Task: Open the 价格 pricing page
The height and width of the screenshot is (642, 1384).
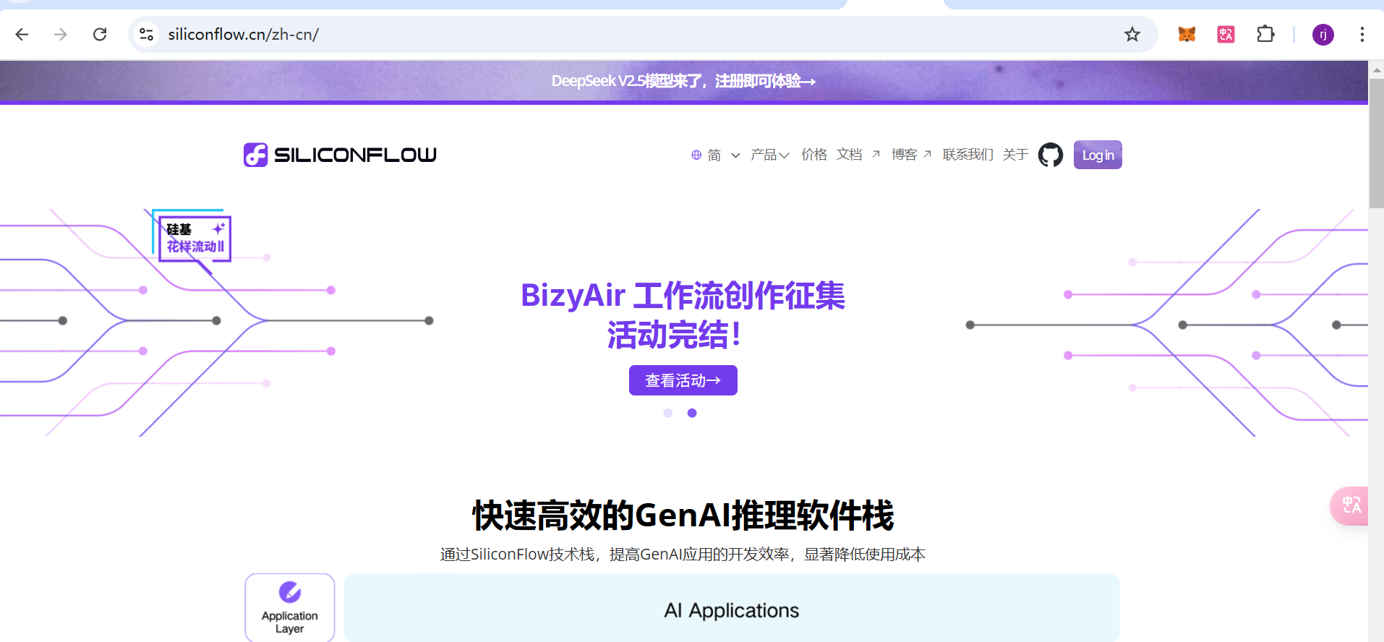Action: [814, 155]
